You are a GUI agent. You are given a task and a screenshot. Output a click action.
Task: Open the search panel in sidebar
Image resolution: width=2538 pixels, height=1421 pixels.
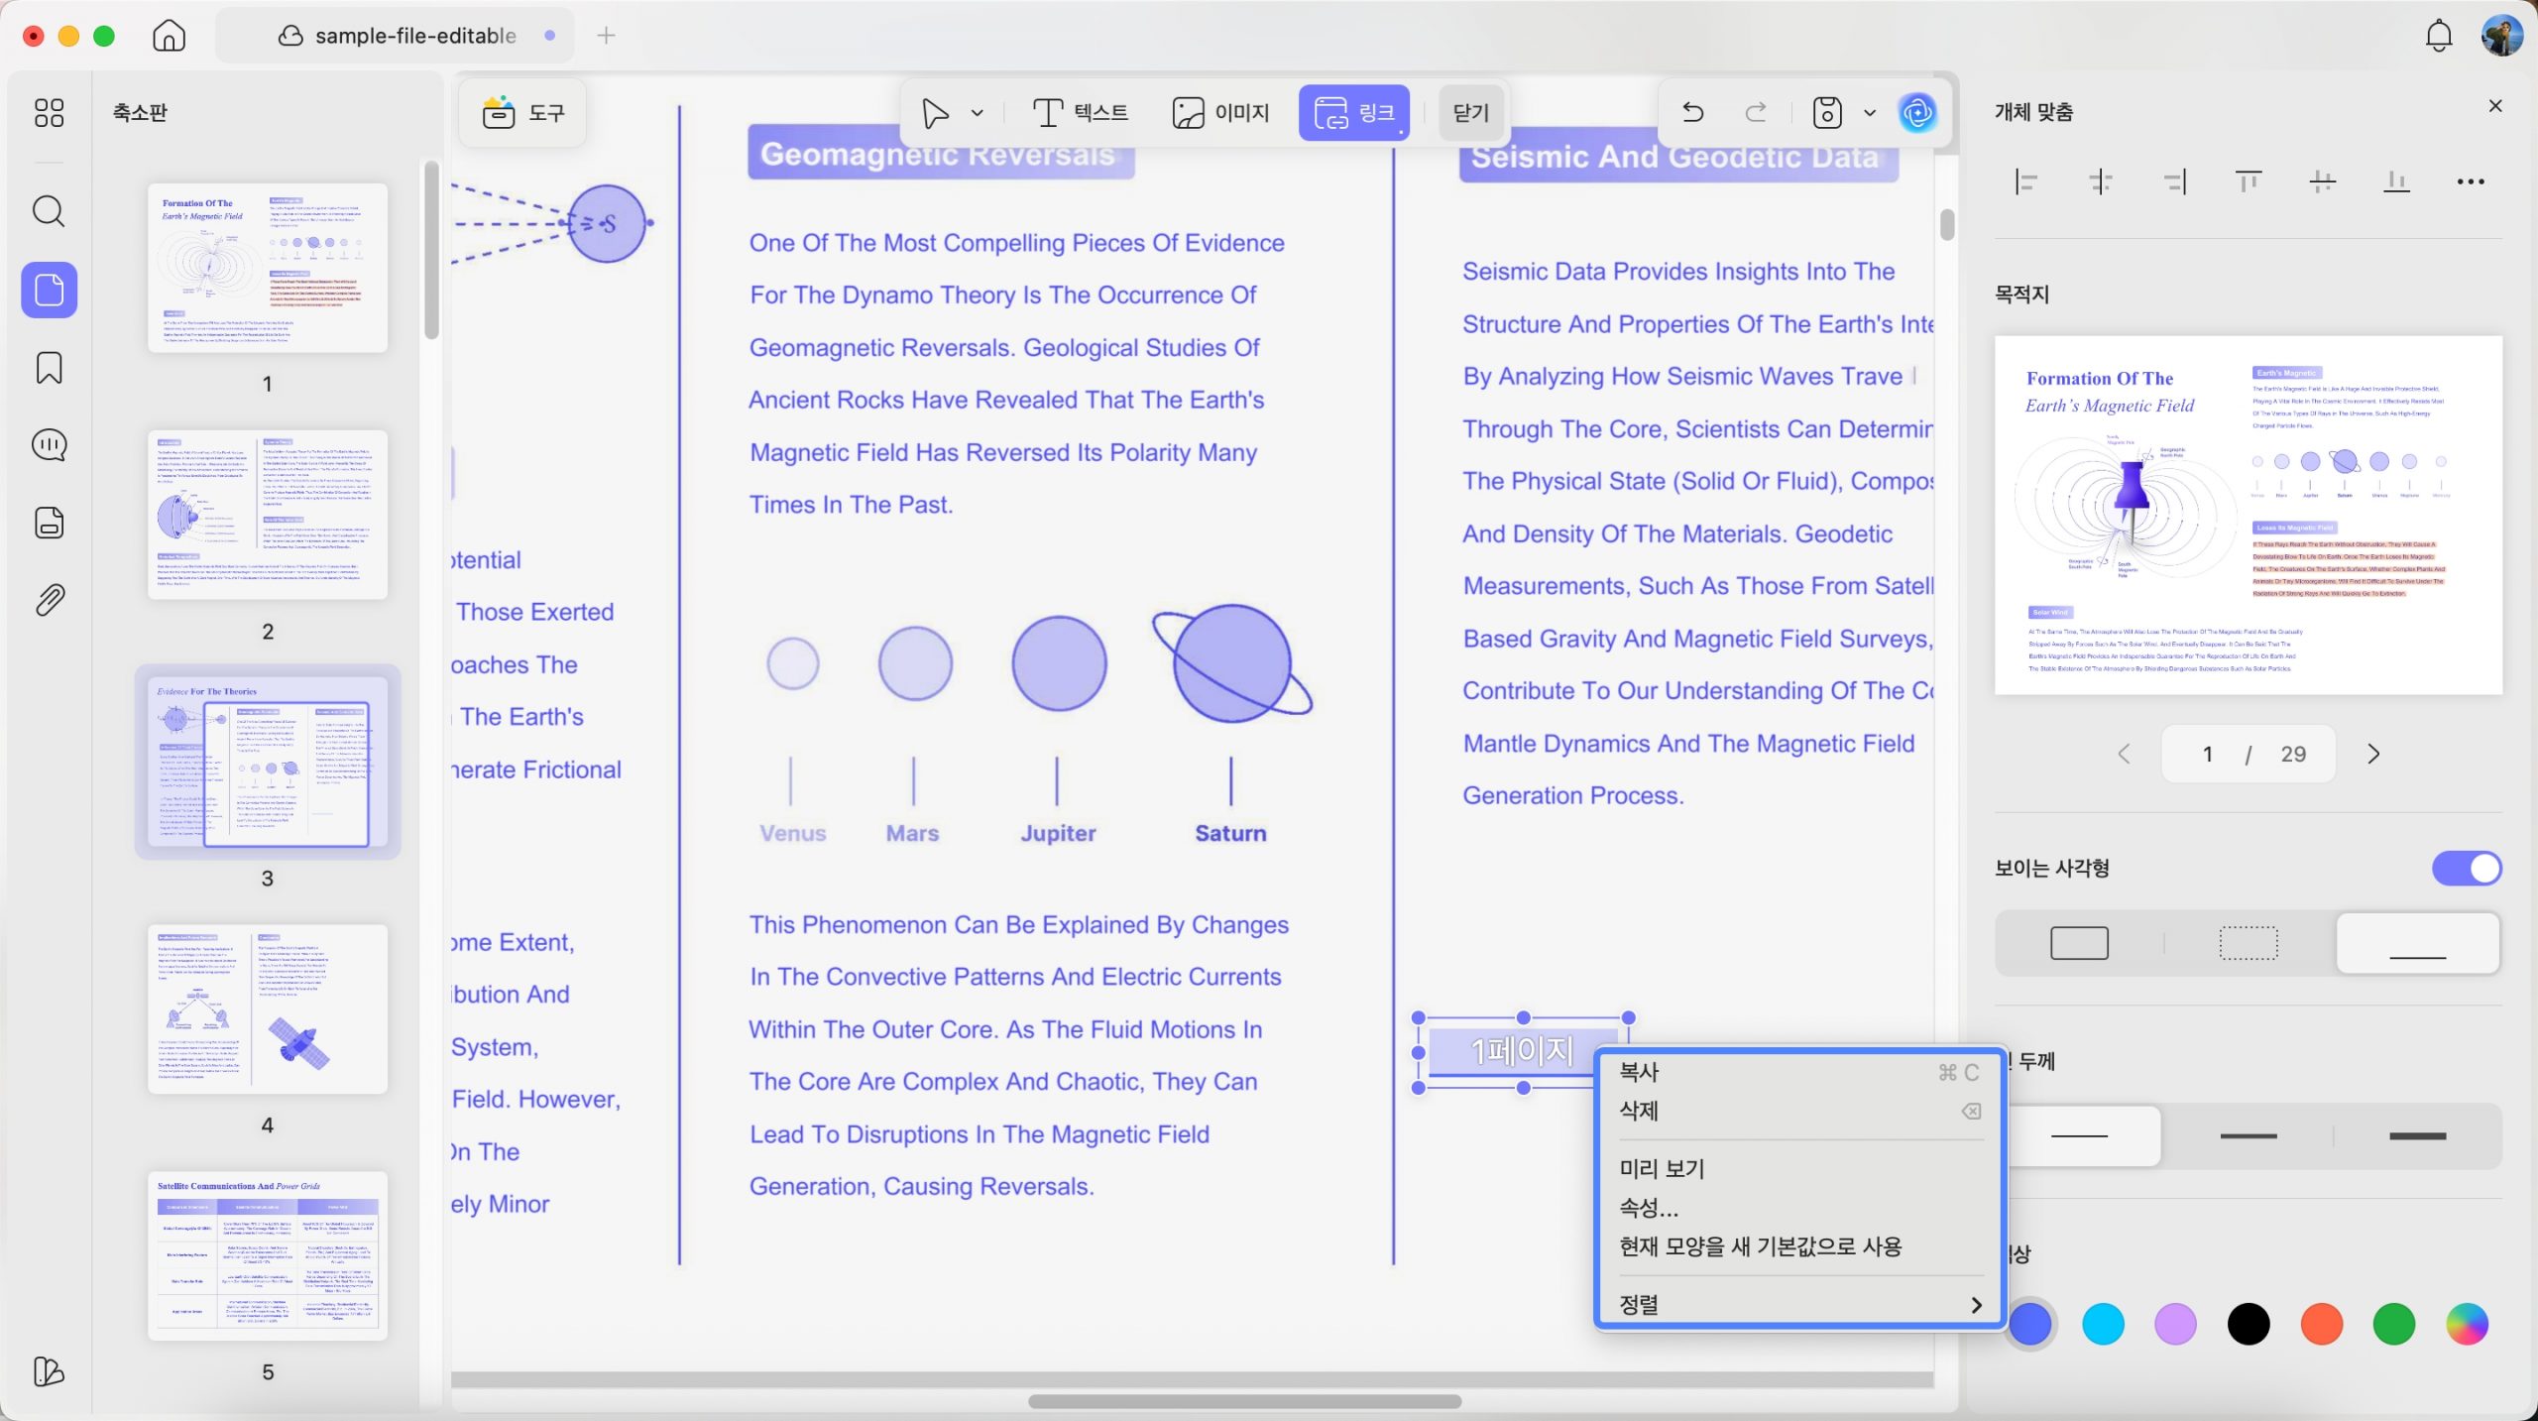[49, 210]
